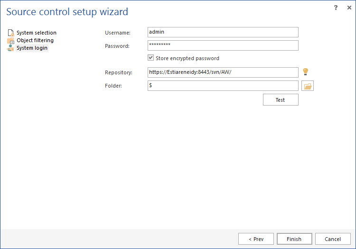Click the Finish button
This screenshot has height=249, width=356.
[294, 239]
